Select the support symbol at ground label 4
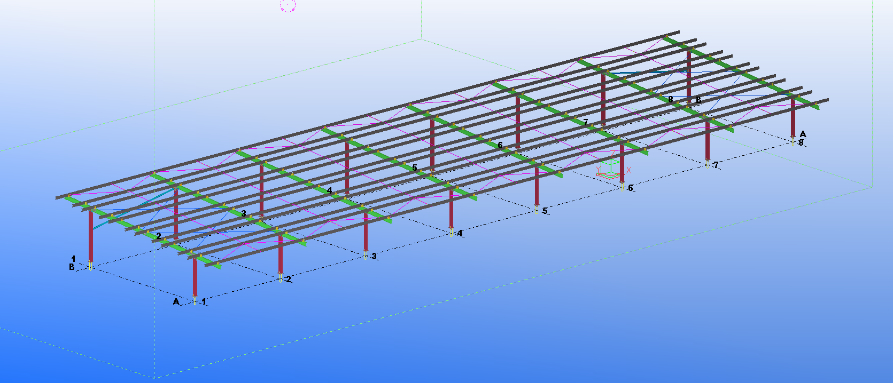Image resolution: width=893 pixels, height=383 pixels. point(452,233)
